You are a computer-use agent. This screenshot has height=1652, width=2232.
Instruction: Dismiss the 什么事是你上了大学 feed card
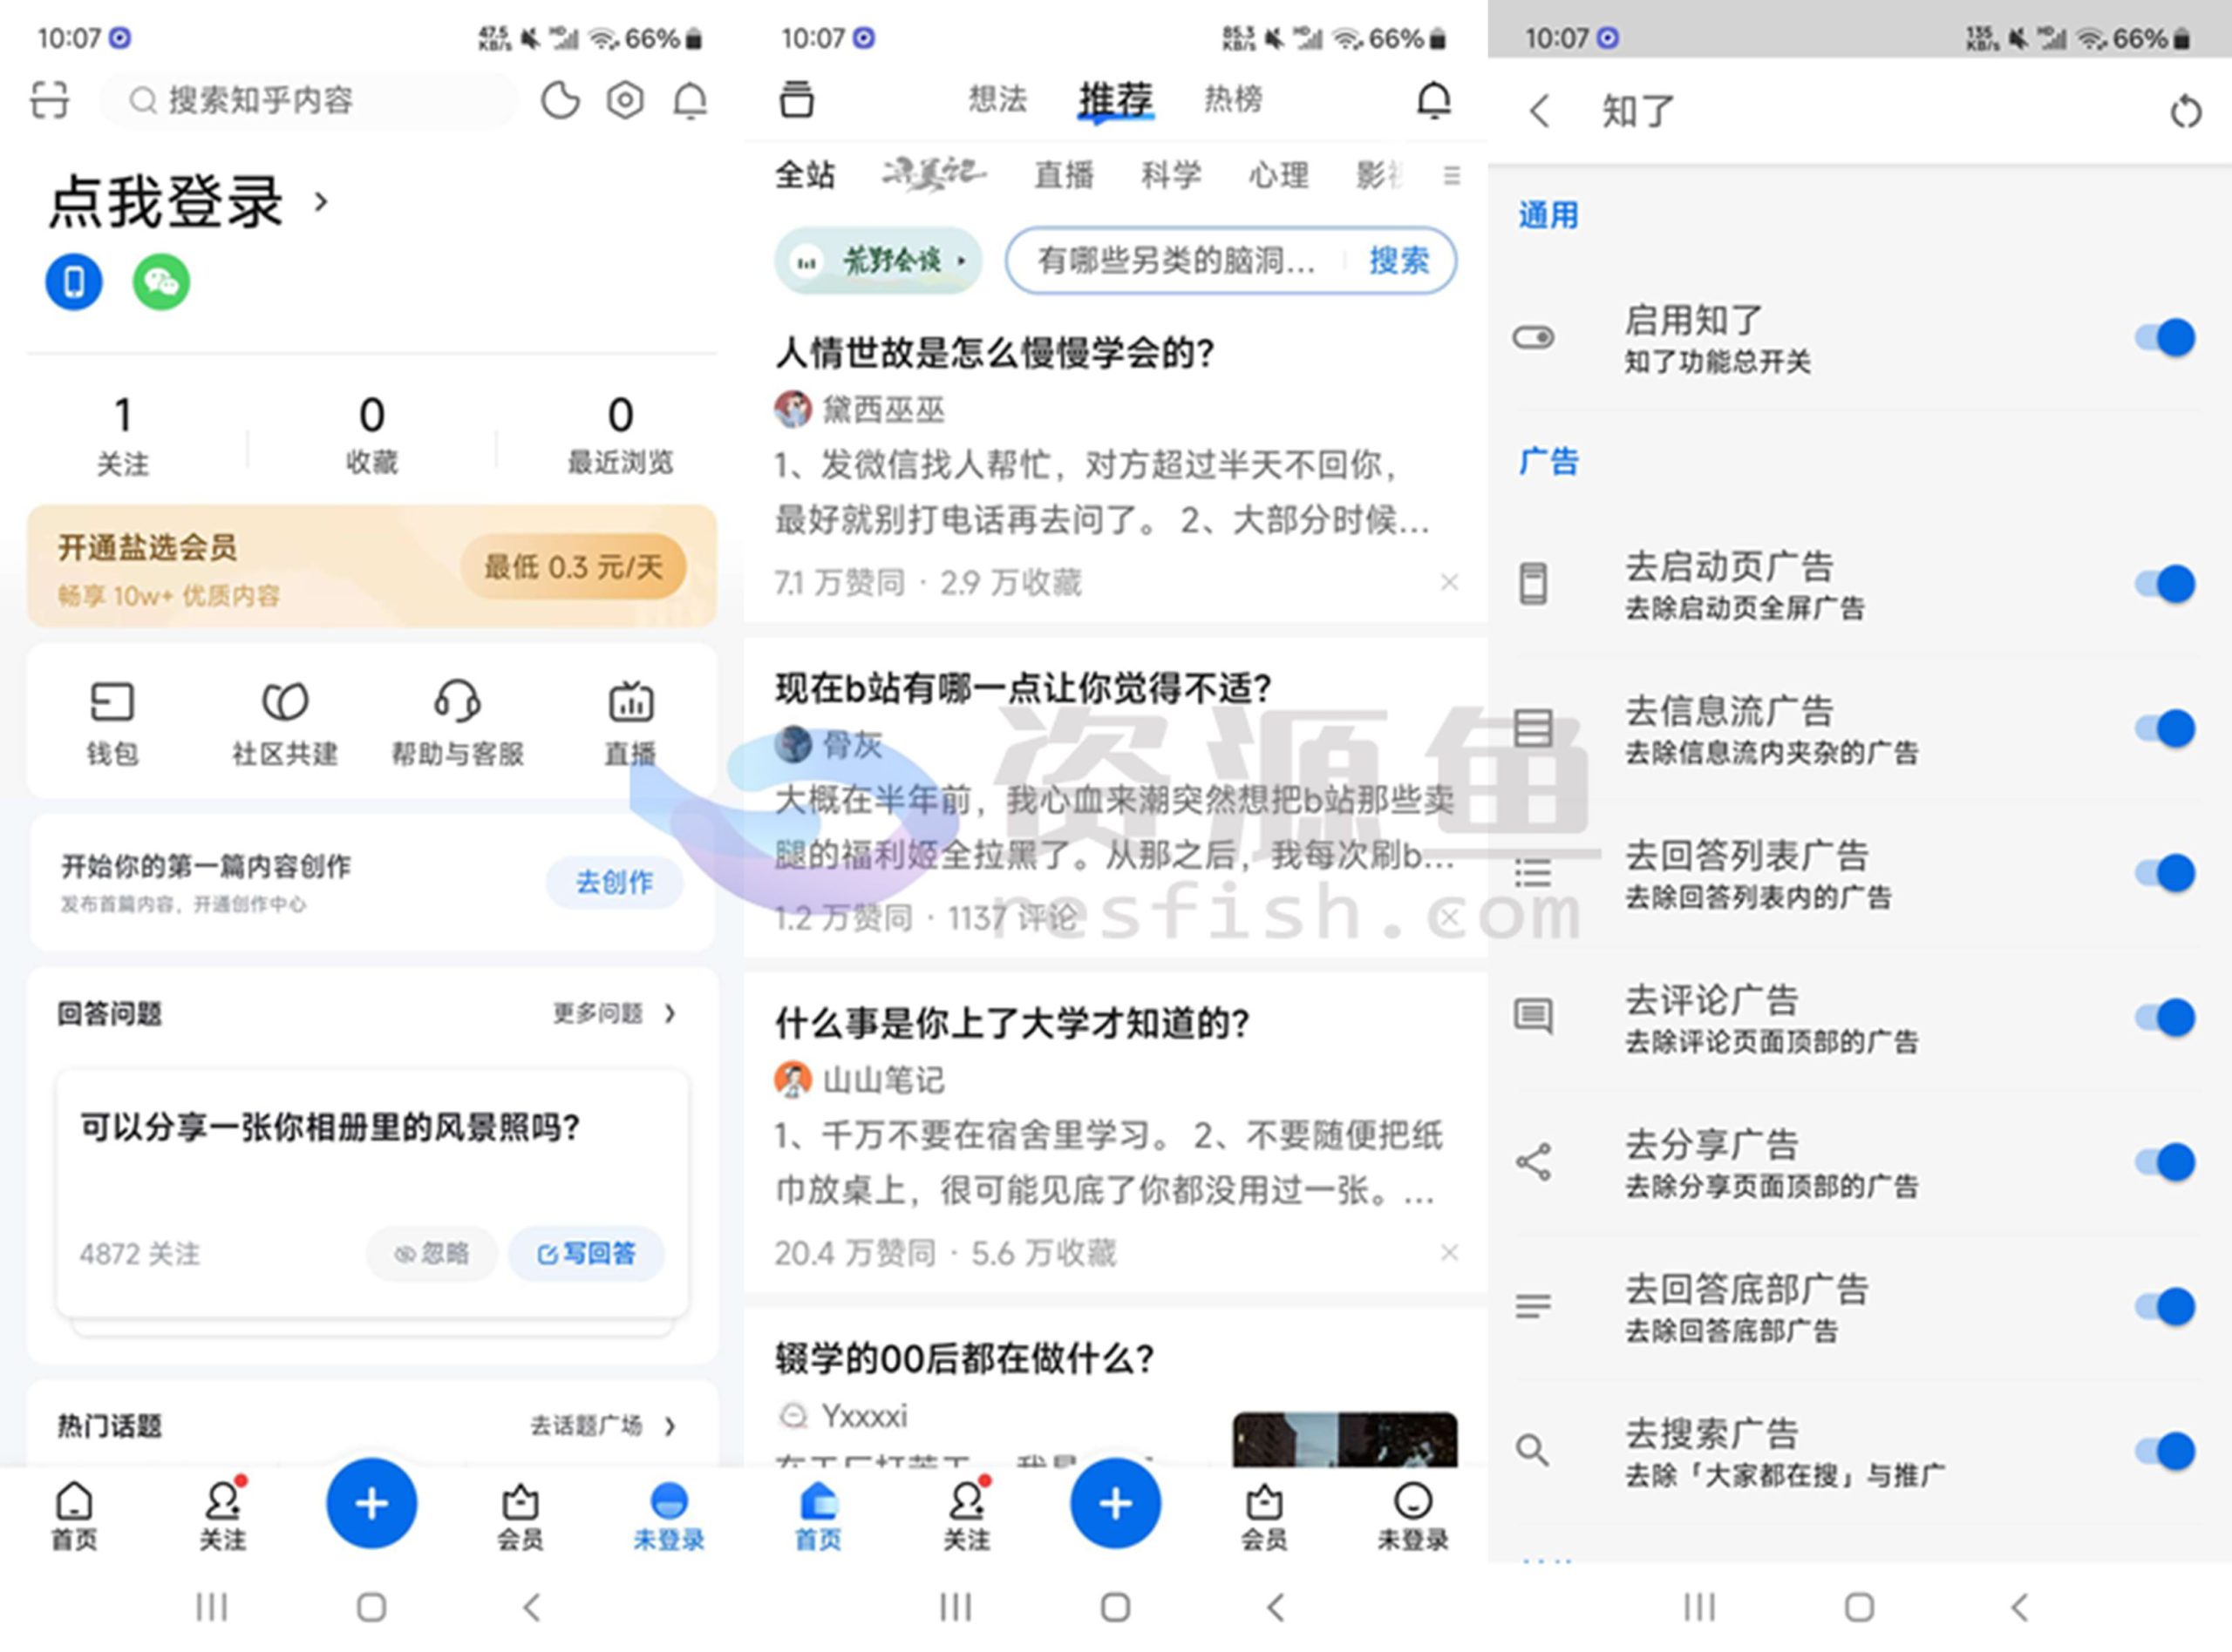tap(1449, 1252)
